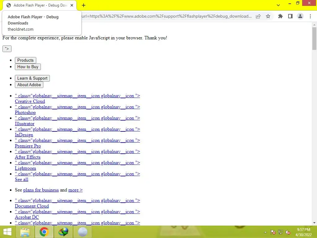Open the Windows Start menu
Image resolution: width=317 pixels, height=238 pixels.
[x=7, y=232]
